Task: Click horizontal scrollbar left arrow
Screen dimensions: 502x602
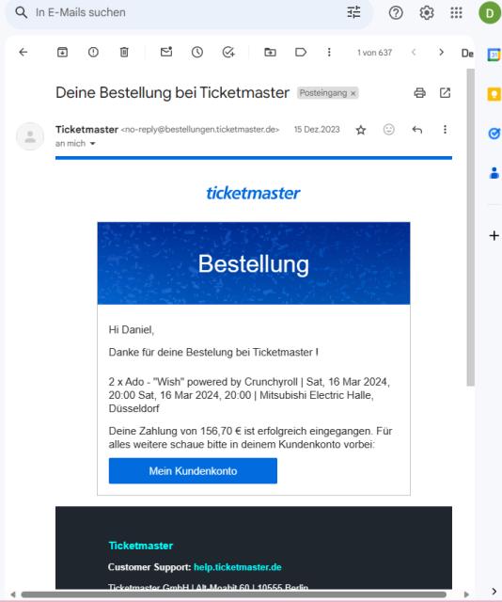Action: tap(13, 594)
